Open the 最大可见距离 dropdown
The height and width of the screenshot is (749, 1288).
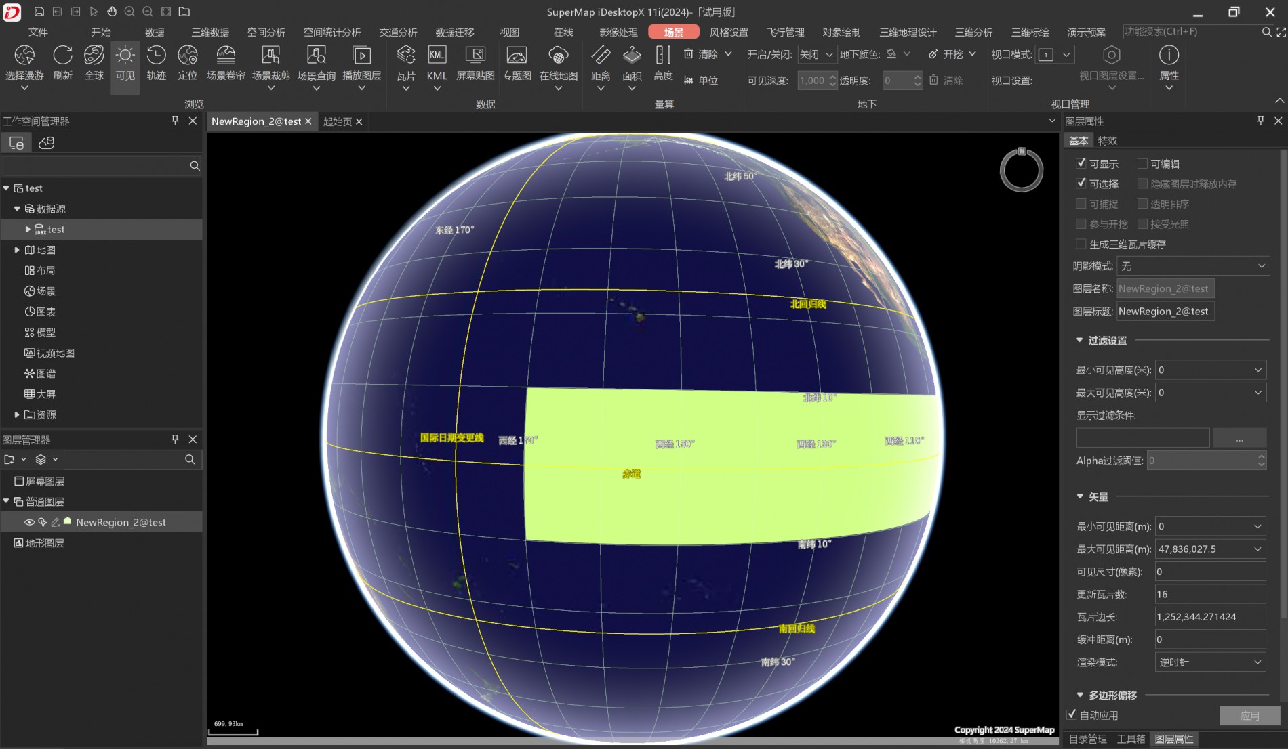coord(1211,549)
